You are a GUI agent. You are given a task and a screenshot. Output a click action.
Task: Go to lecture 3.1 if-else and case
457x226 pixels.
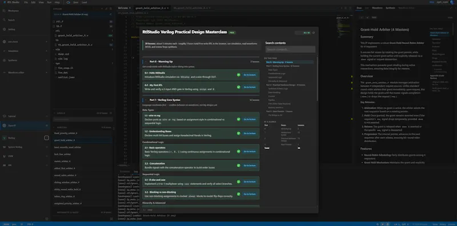pos(250,181)
